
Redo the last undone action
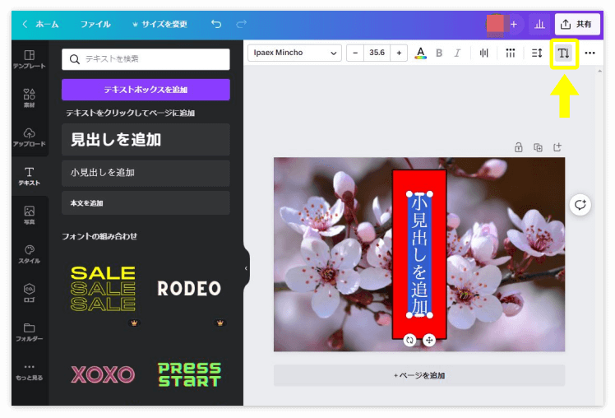241,24
